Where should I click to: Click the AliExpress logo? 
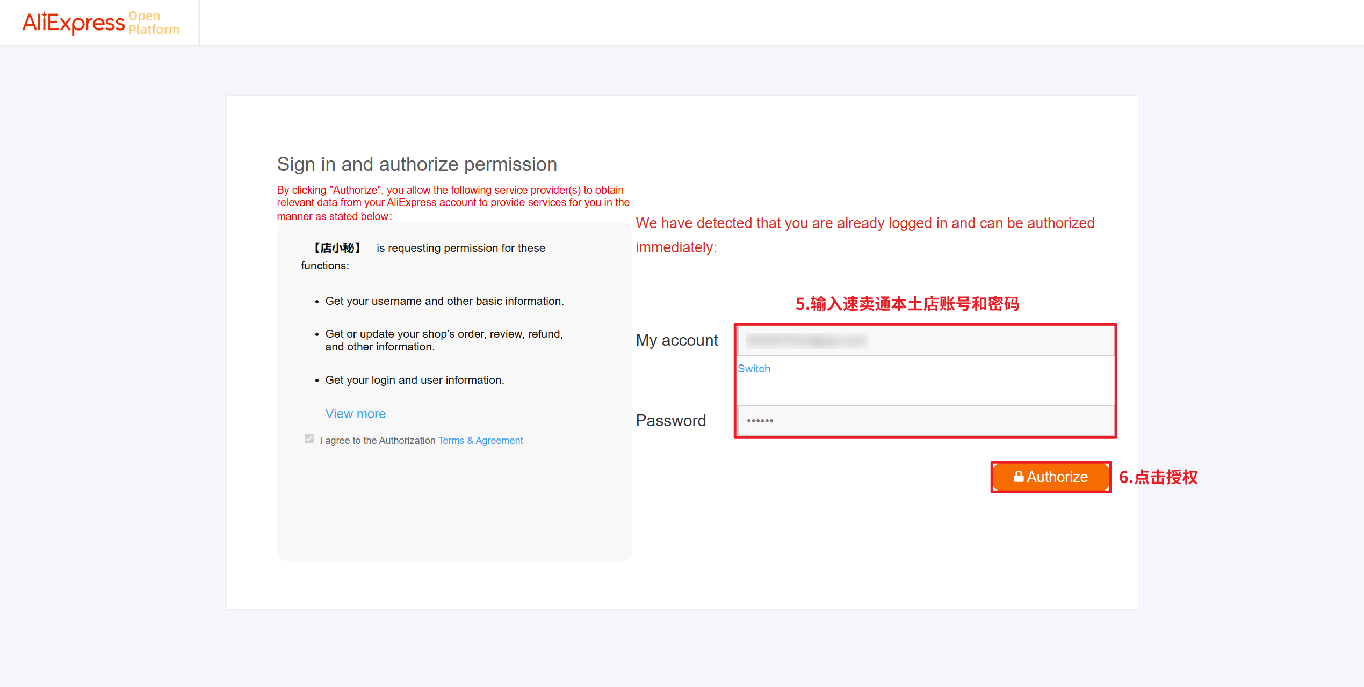tap(73, 23)
